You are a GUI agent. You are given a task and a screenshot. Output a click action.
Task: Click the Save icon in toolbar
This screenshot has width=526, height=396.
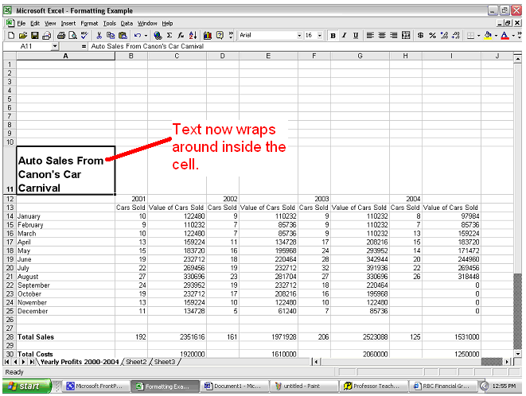coord(34,36)
